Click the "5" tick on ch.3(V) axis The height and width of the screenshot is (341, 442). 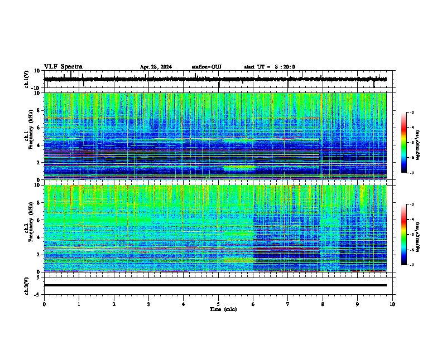39,277
